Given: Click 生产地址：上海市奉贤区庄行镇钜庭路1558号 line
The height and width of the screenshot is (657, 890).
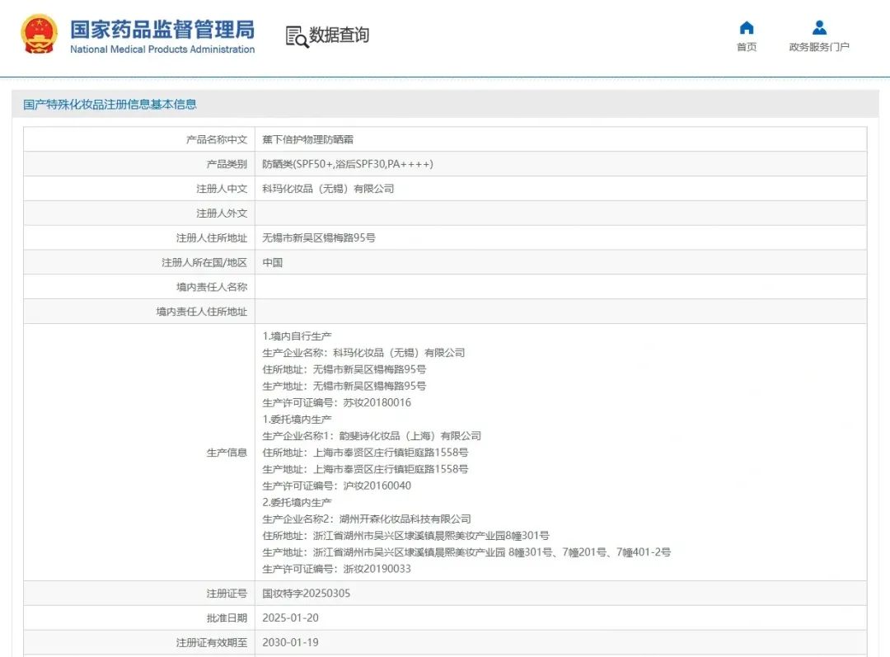Looking at the screenshot, I should (365, 469).
